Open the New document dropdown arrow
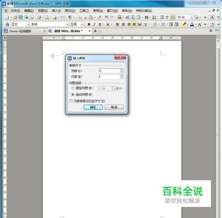This screenshot has height=218, width=222. pos(11,17)
